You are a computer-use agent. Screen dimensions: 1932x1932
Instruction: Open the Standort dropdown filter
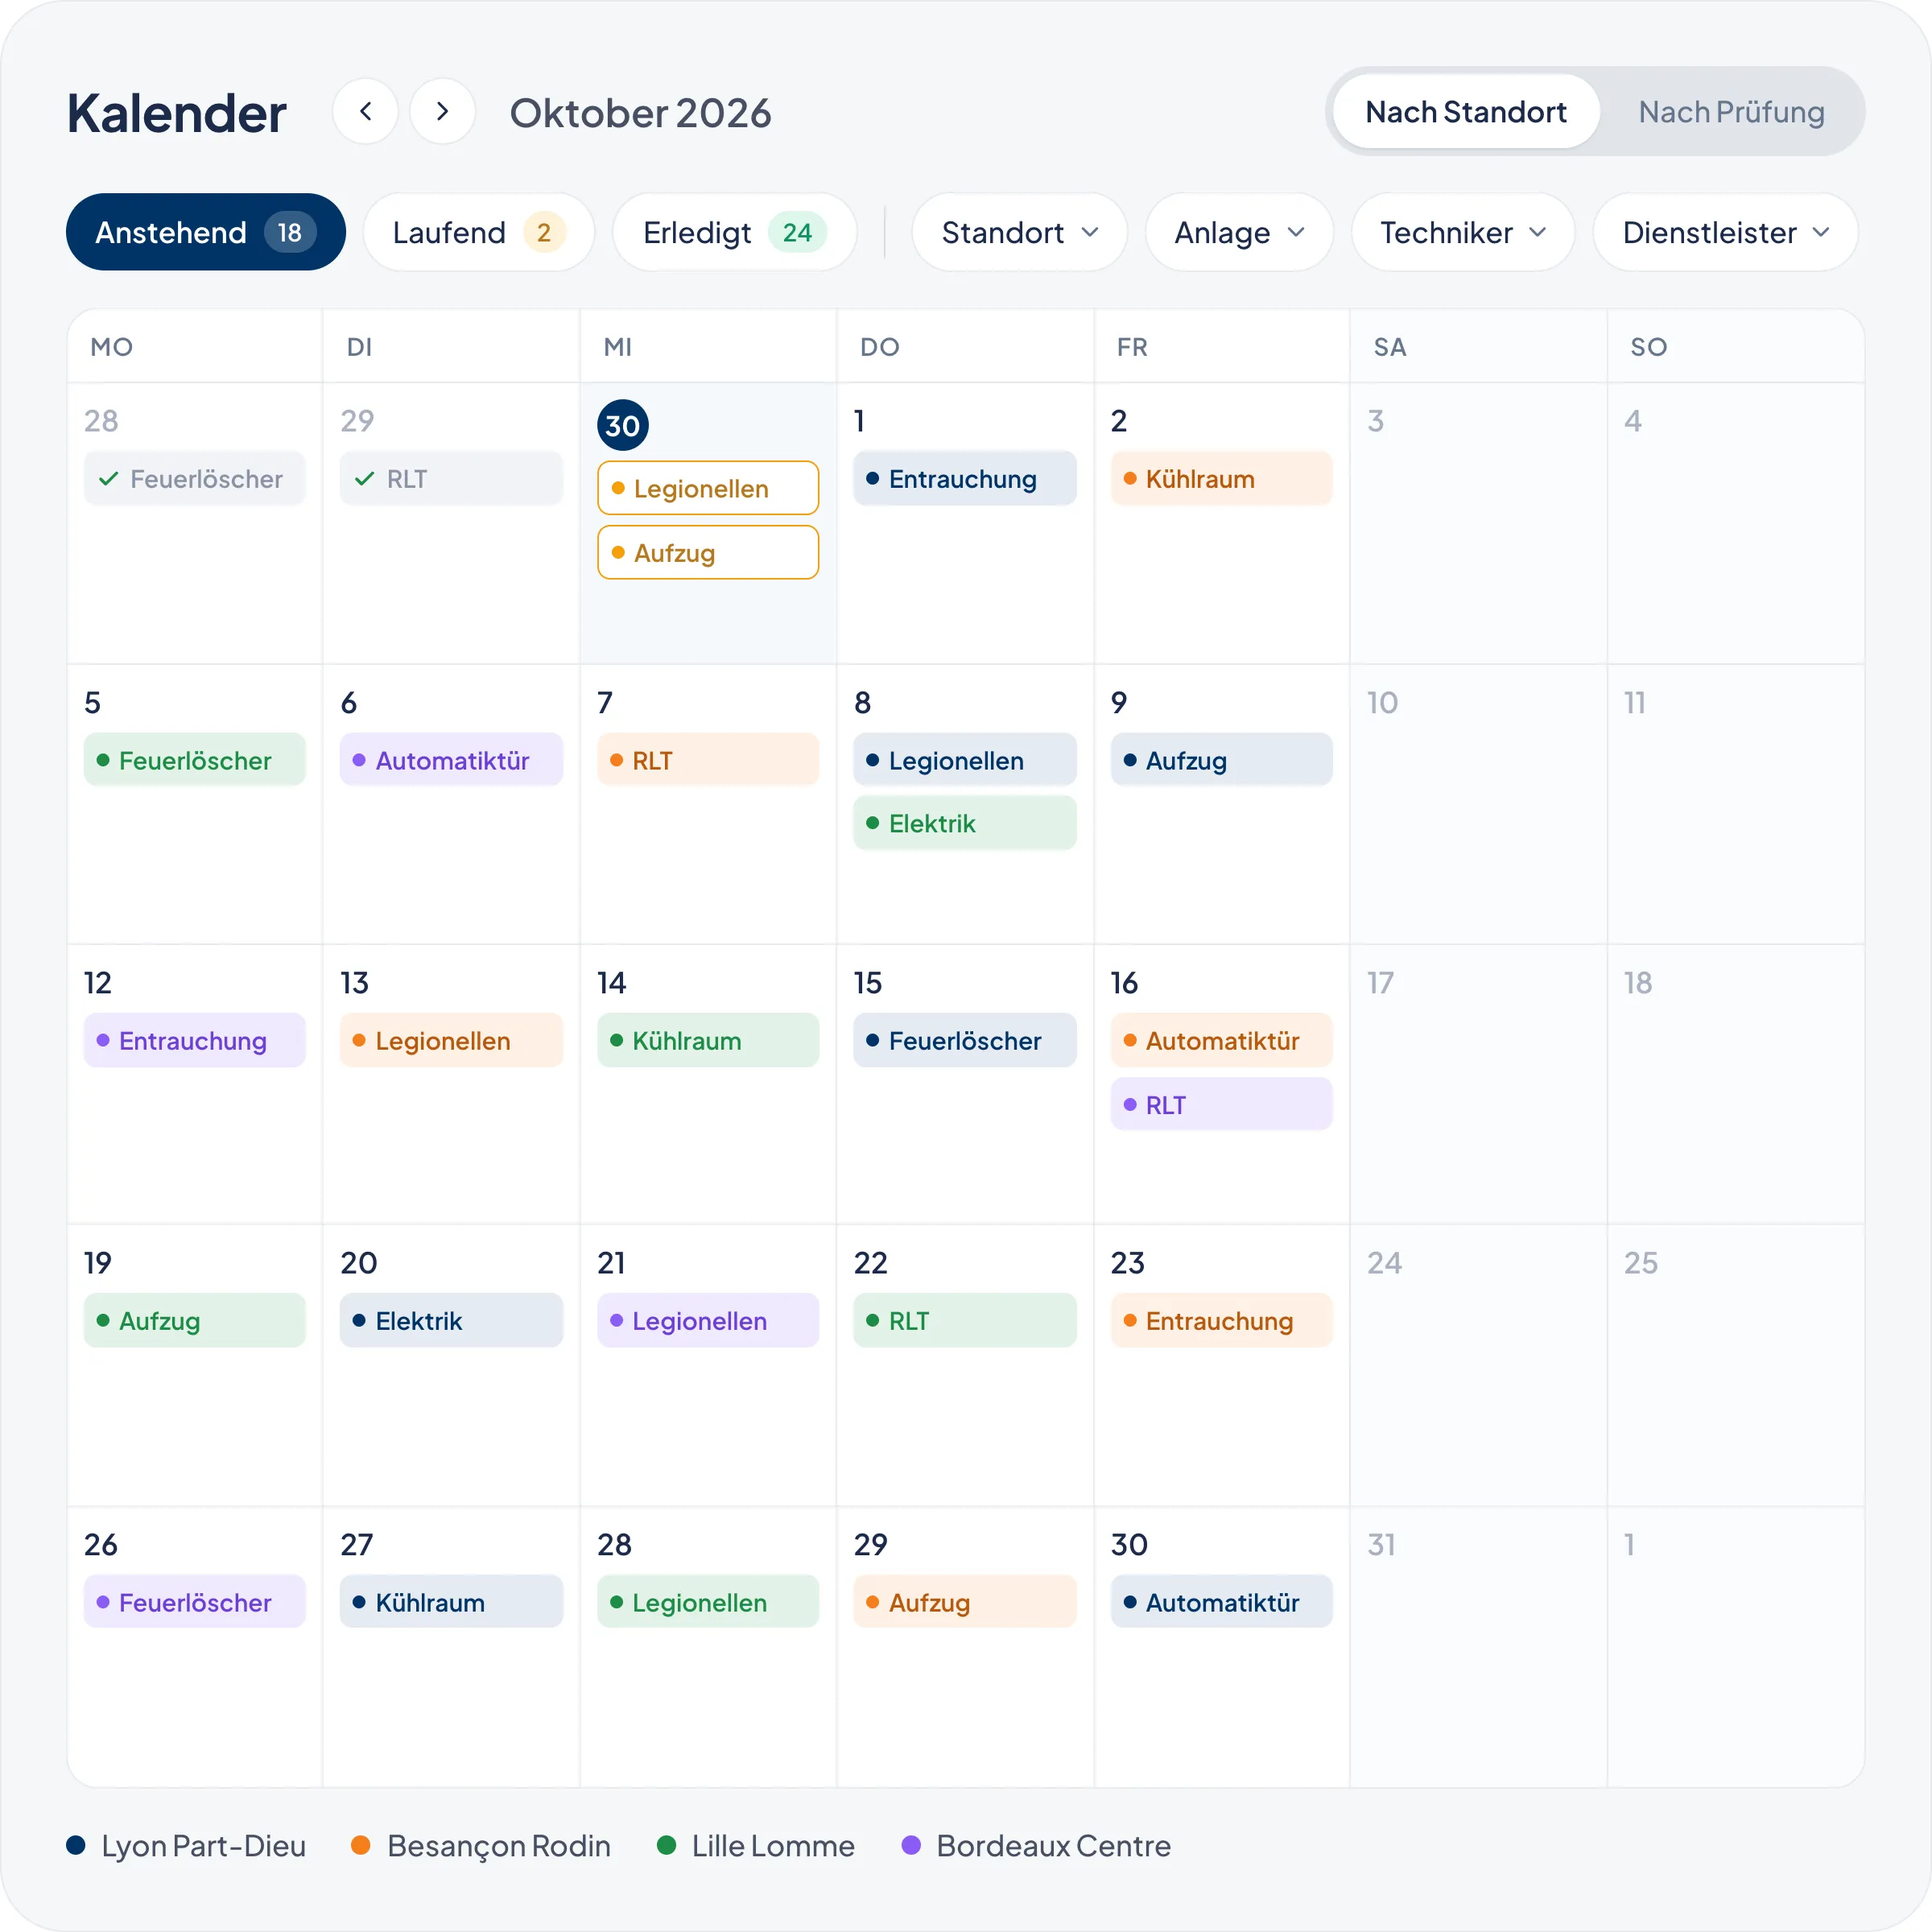pos(1019,232)
